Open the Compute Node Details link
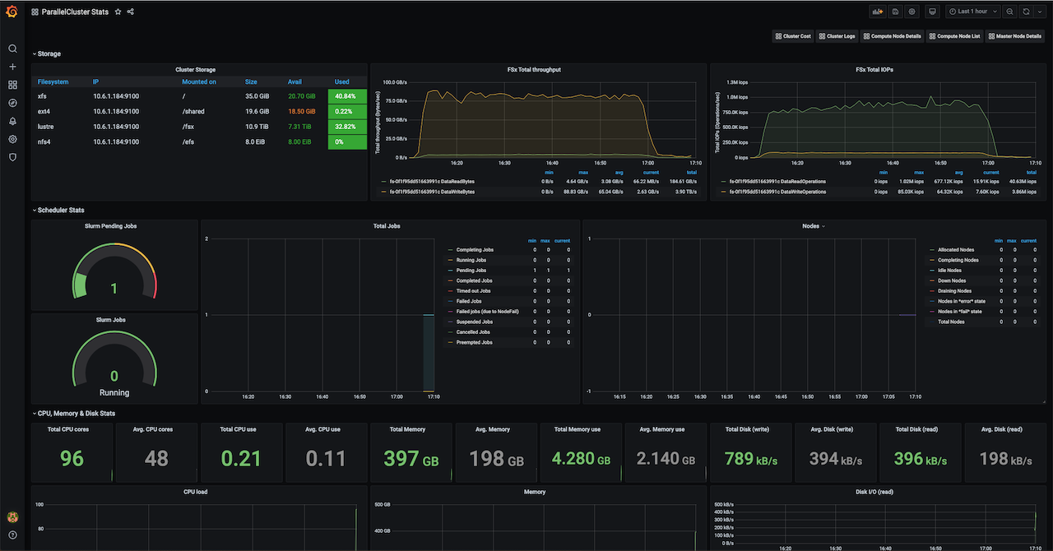The width and height of the screenshot is (1053, 551). 892,36
